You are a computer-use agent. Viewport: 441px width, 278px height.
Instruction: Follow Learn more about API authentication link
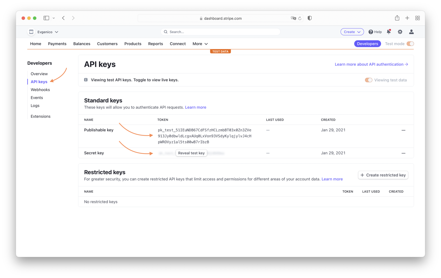point(371,64)
